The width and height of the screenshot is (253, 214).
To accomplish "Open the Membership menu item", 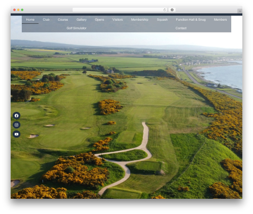I will point(140,20).
